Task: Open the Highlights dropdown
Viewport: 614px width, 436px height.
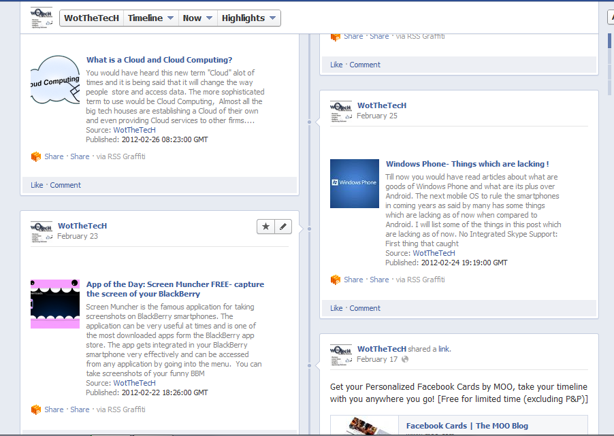Action: [248, 18]
